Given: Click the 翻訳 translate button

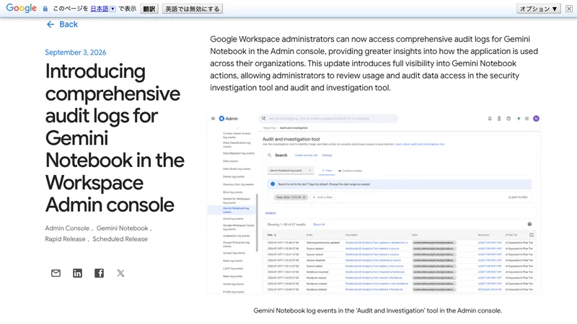Looking at the screenshot, I should coord(149,9).
